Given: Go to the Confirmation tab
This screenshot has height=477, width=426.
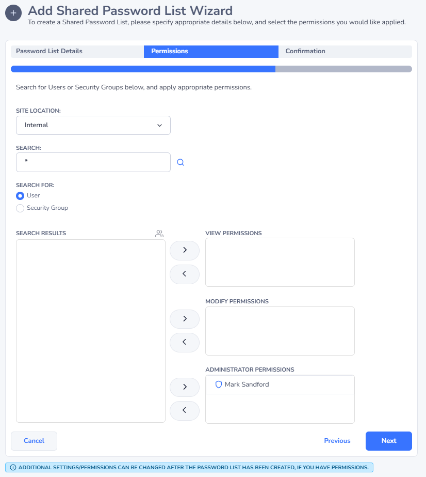Looking at the screenshot, I should [x=345, y=52].
